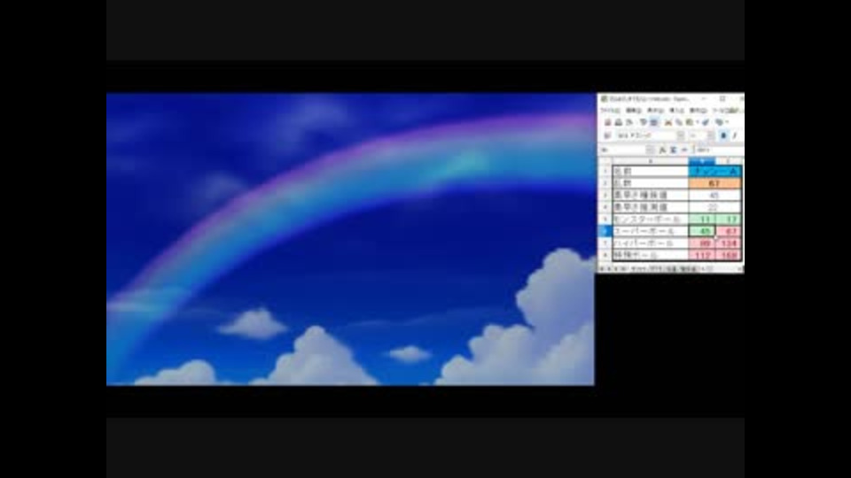Select the selected green cell showing 45
This screenshot has height=478, width=851.
pyautogui.click(x=702, y=231)
